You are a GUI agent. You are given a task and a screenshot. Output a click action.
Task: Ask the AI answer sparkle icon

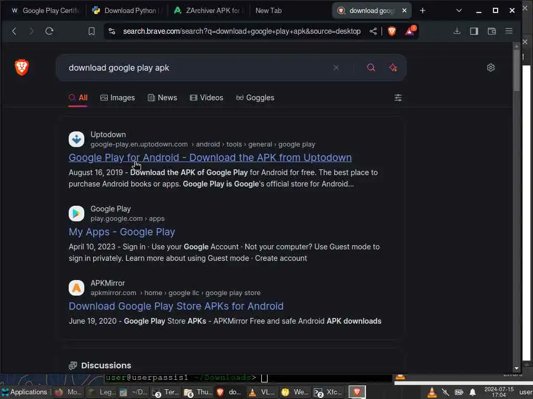click(393, 68)
